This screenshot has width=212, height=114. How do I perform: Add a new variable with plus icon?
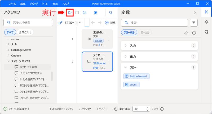pyautogui.click(x=194, y=33)
